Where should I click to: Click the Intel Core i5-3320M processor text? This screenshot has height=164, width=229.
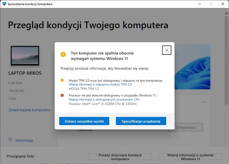tap(103, 104)
